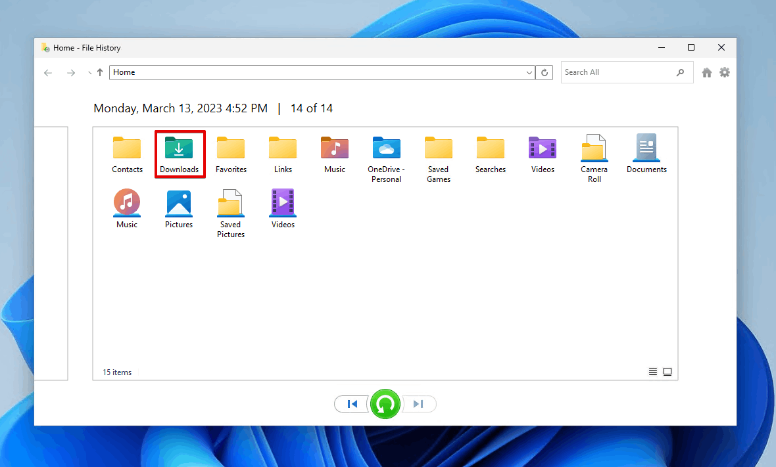Select the Saved Games folder
776x467 pixels.
point(439,159)
